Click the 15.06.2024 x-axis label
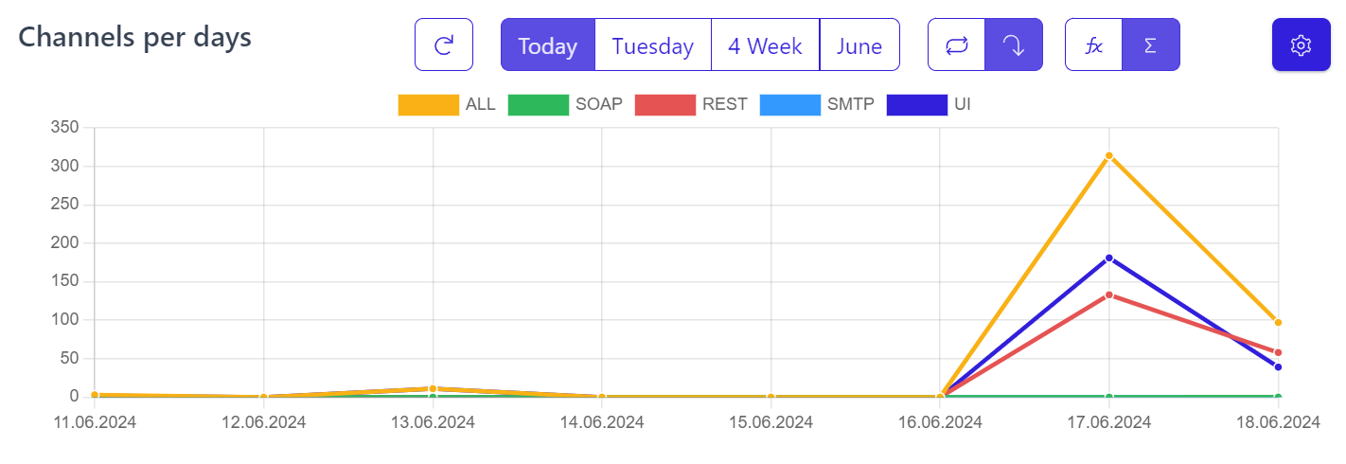Viewport: 1346px width, 464px height. [x=770, y=422]
